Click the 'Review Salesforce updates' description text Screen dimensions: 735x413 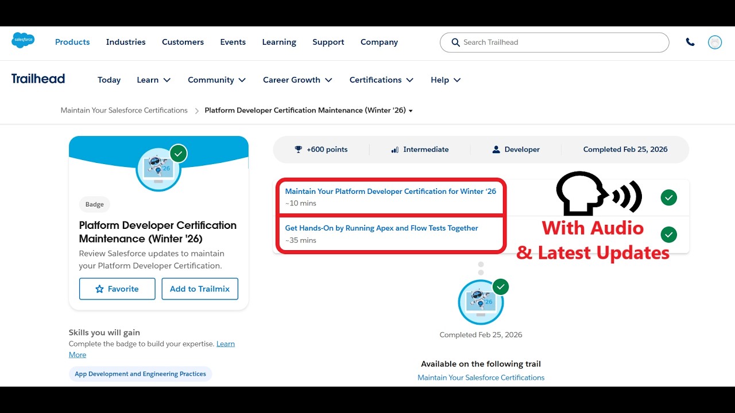click(x=152, y=259)
